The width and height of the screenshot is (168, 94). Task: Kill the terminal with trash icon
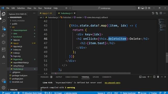[x=158, y=77]
